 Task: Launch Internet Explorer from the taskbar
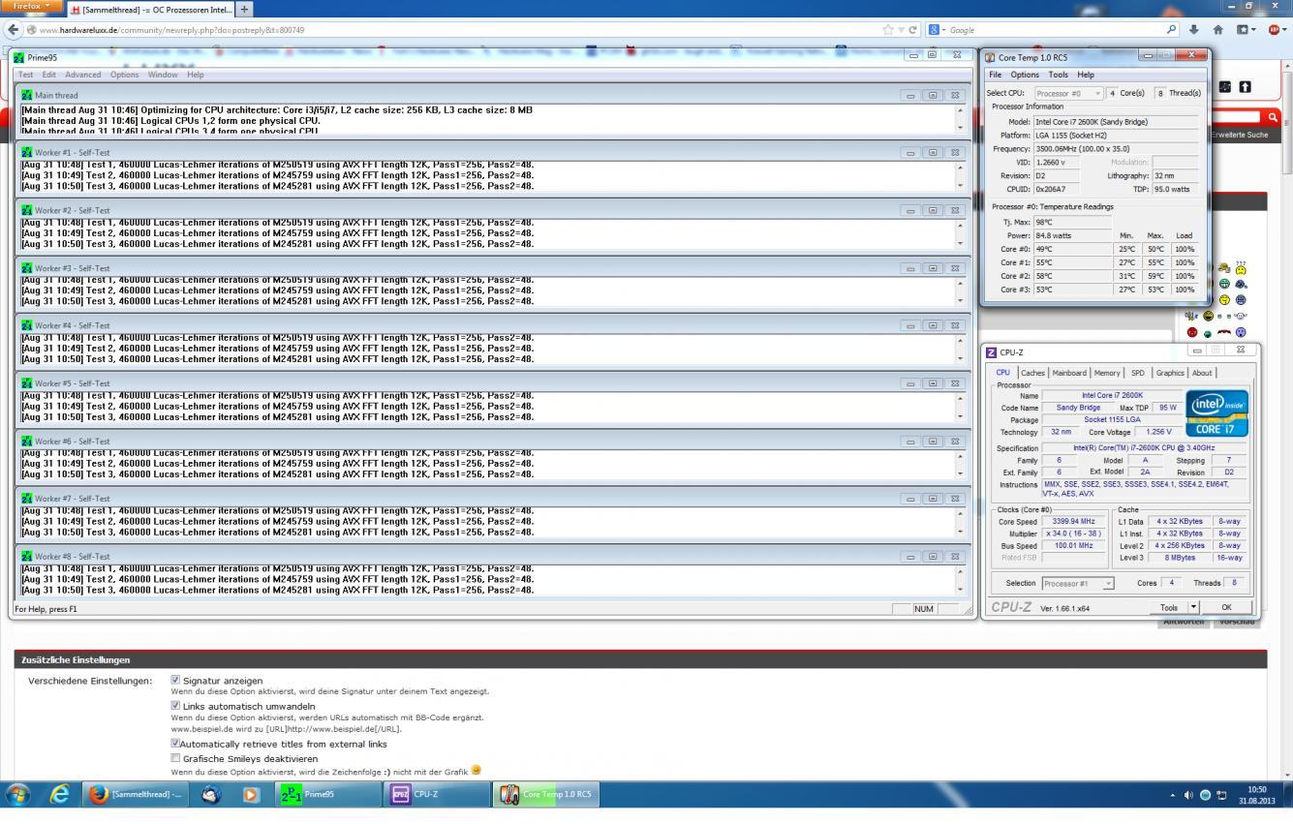coord(60,795)
